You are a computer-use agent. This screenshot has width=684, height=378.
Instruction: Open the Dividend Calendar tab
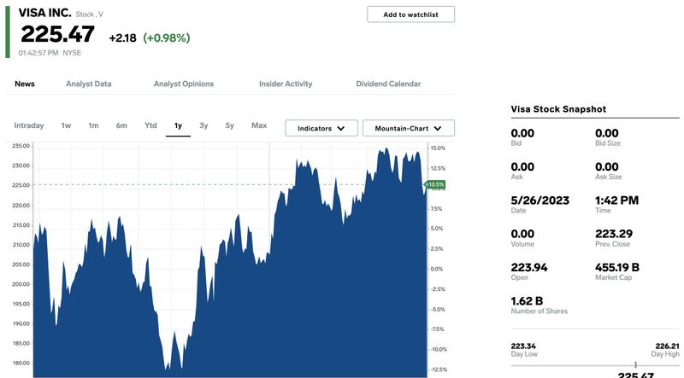pos(388,84)
